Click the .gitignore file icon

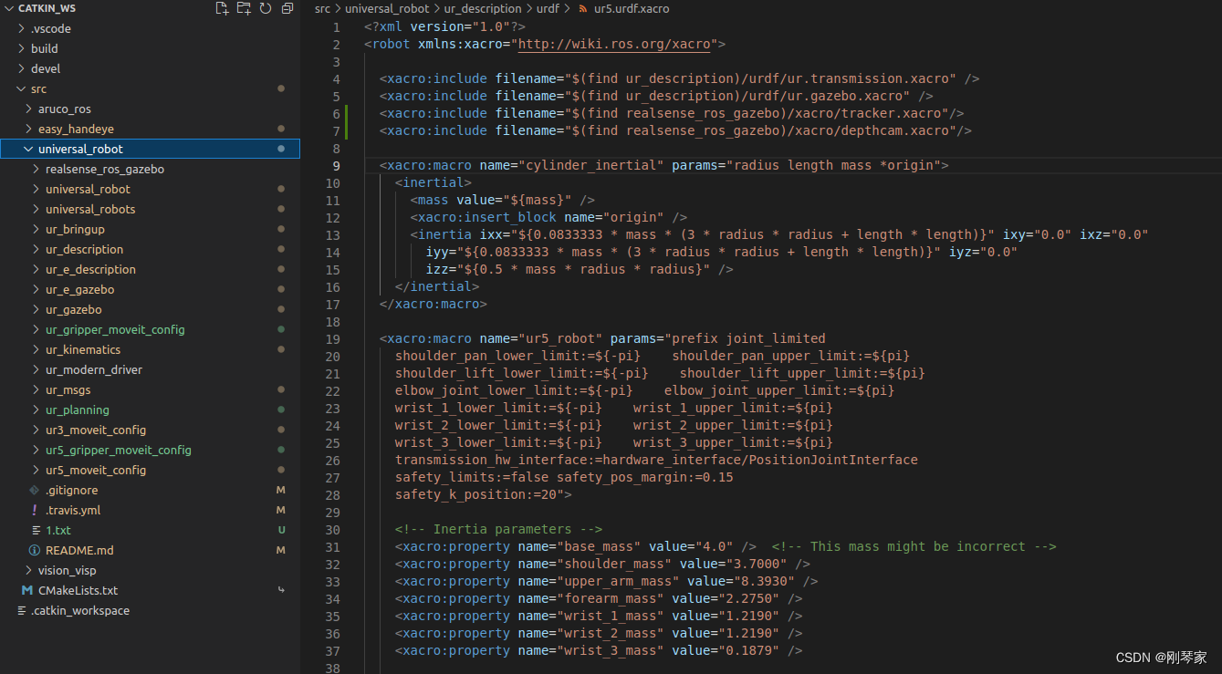tap(35, 490)
